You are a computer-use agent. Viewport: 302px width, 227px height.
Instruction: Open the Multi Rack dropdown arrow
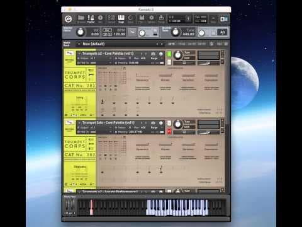pos(79,44)
